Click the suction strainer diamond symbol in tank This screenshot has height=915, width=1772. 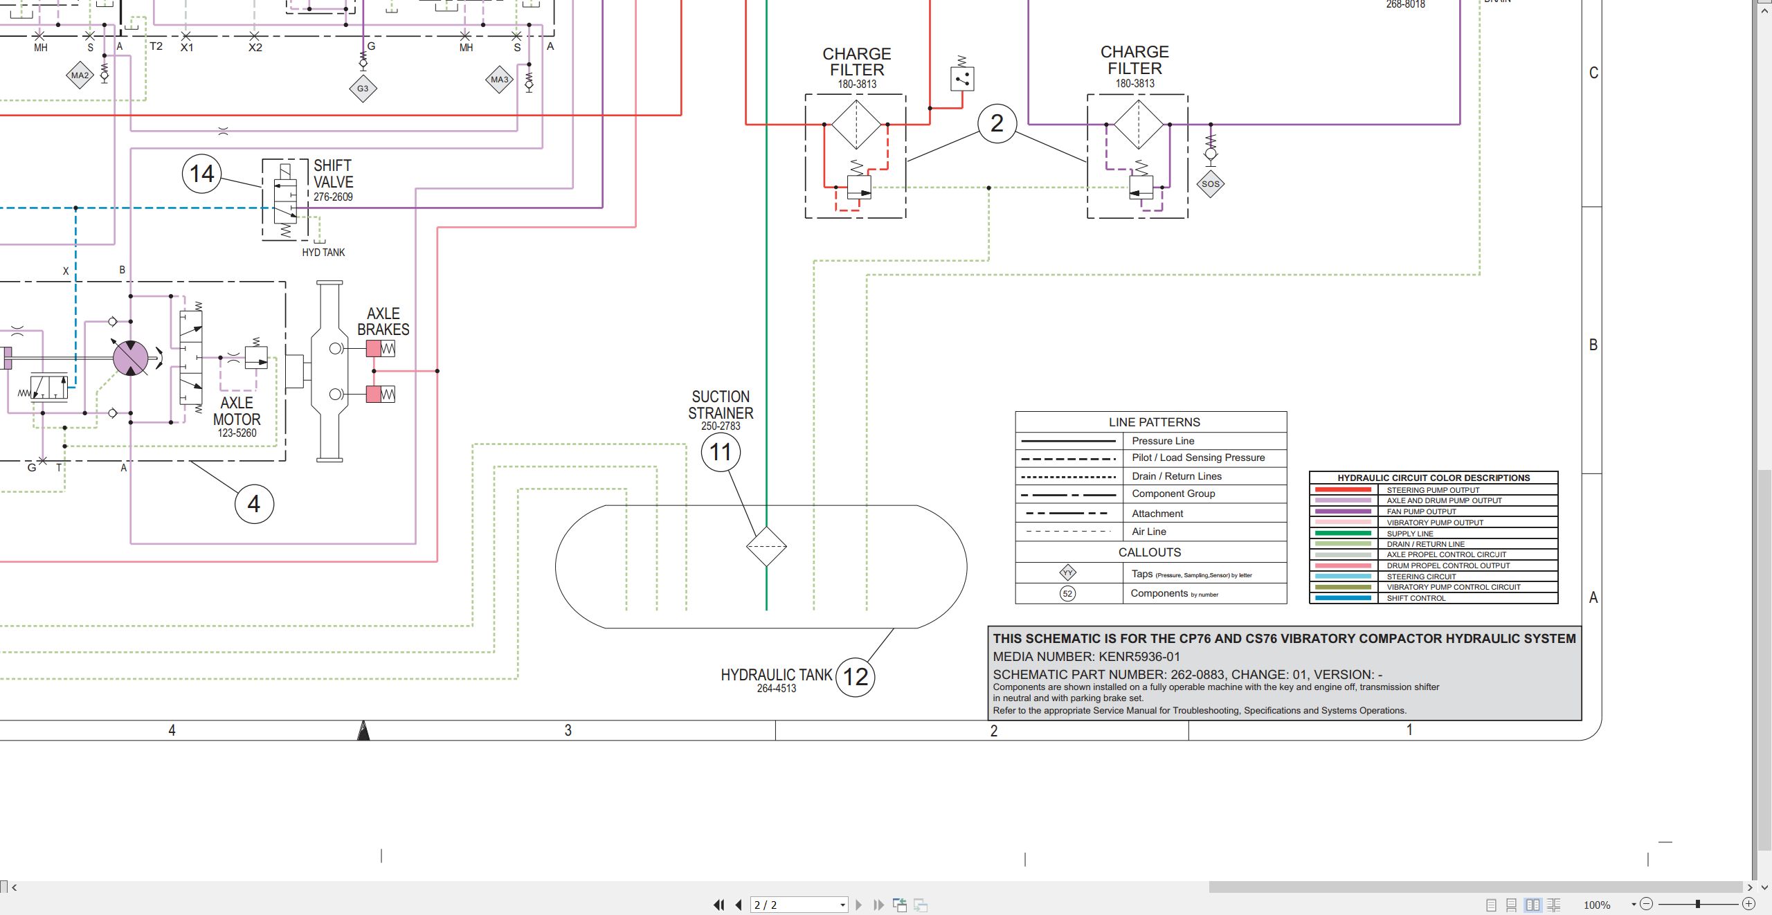(x=766, y=546)
